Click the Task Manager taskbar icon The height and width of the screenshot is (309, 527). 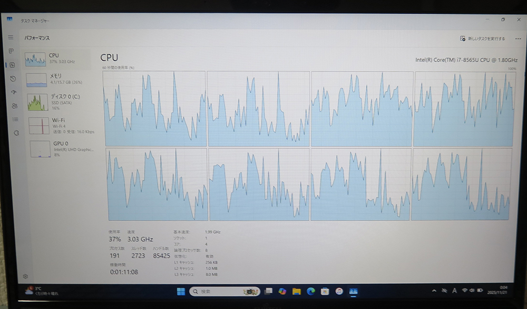tap(353, 291)
